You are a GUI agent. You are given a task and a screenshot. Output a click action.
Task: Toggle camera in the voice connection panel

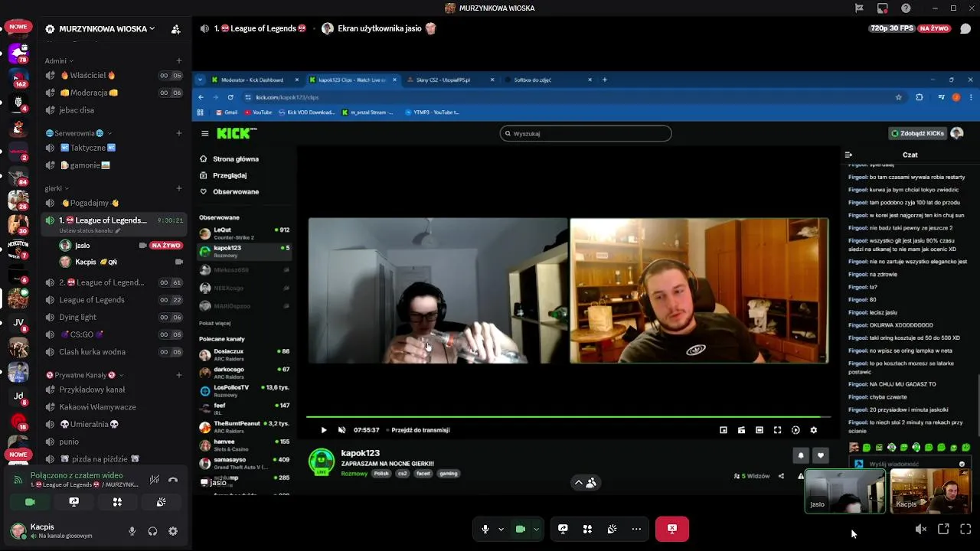(30, 502)
